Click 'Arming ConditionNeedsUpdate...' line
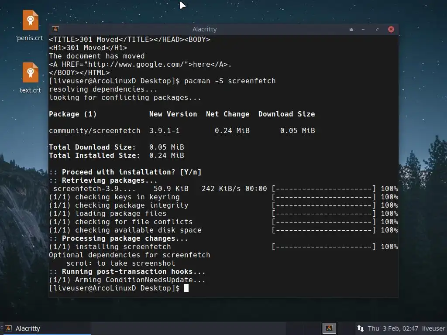Image resolution: width=447 pixels, height=335 pixels. (x=127, y=280)
